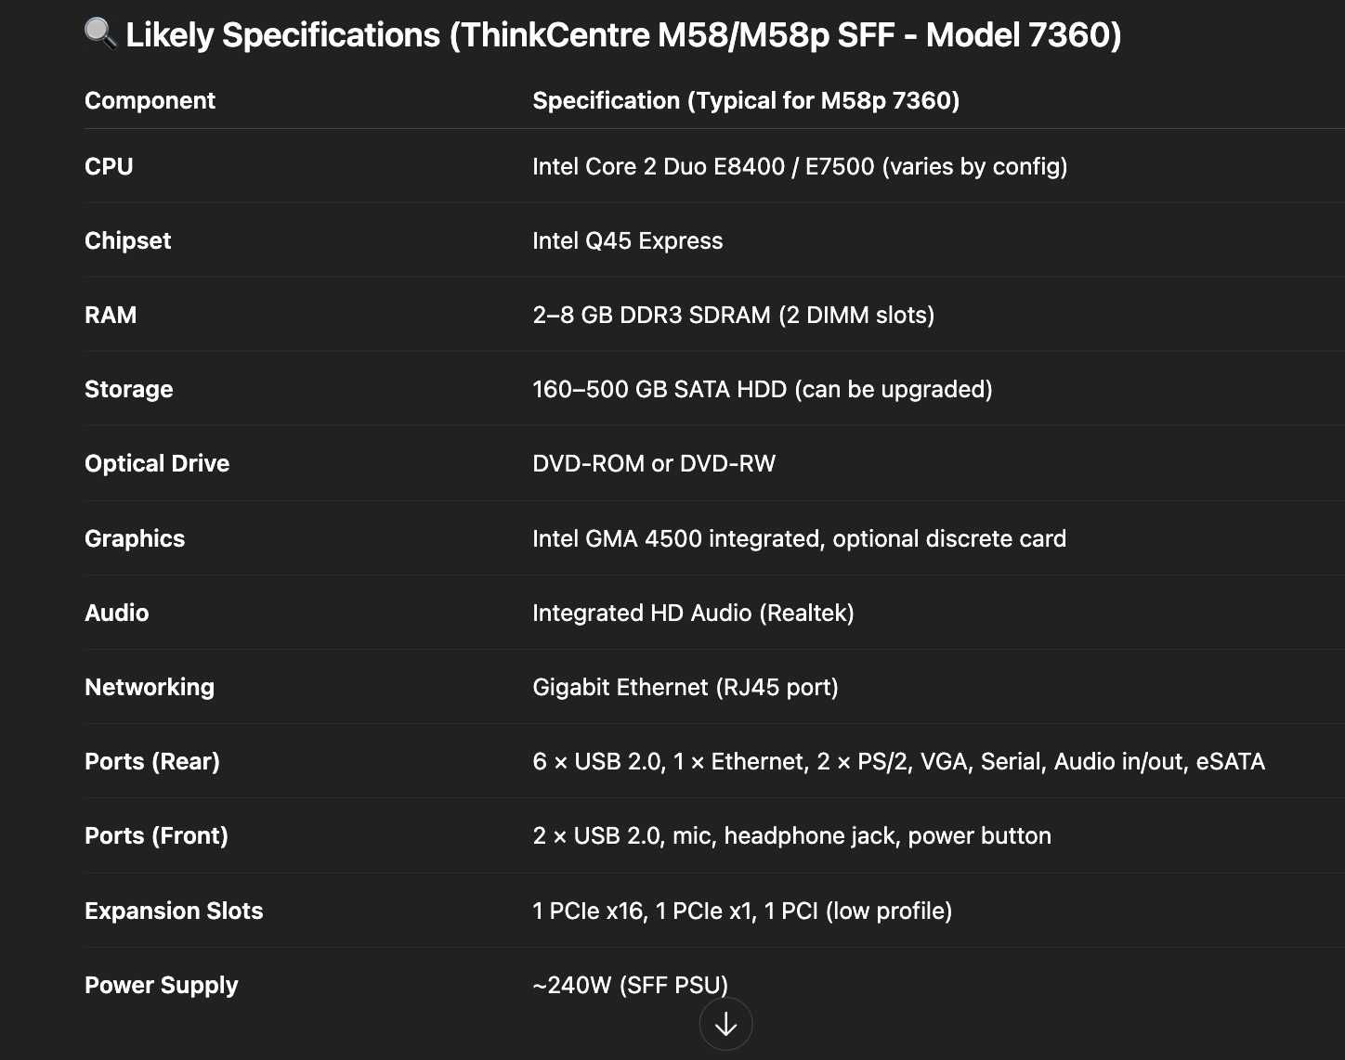
Task: Click the DVD-ROM or DVD-RW value
Action: pyautogui.click(x=654, y=463)
